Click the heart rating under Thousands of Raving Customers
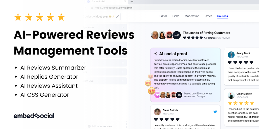Screen dimensions: 259x129 tap(193, 38)
